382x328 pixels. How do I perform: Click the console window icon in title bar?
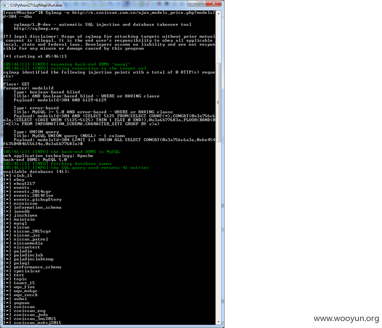pos(6,5)
